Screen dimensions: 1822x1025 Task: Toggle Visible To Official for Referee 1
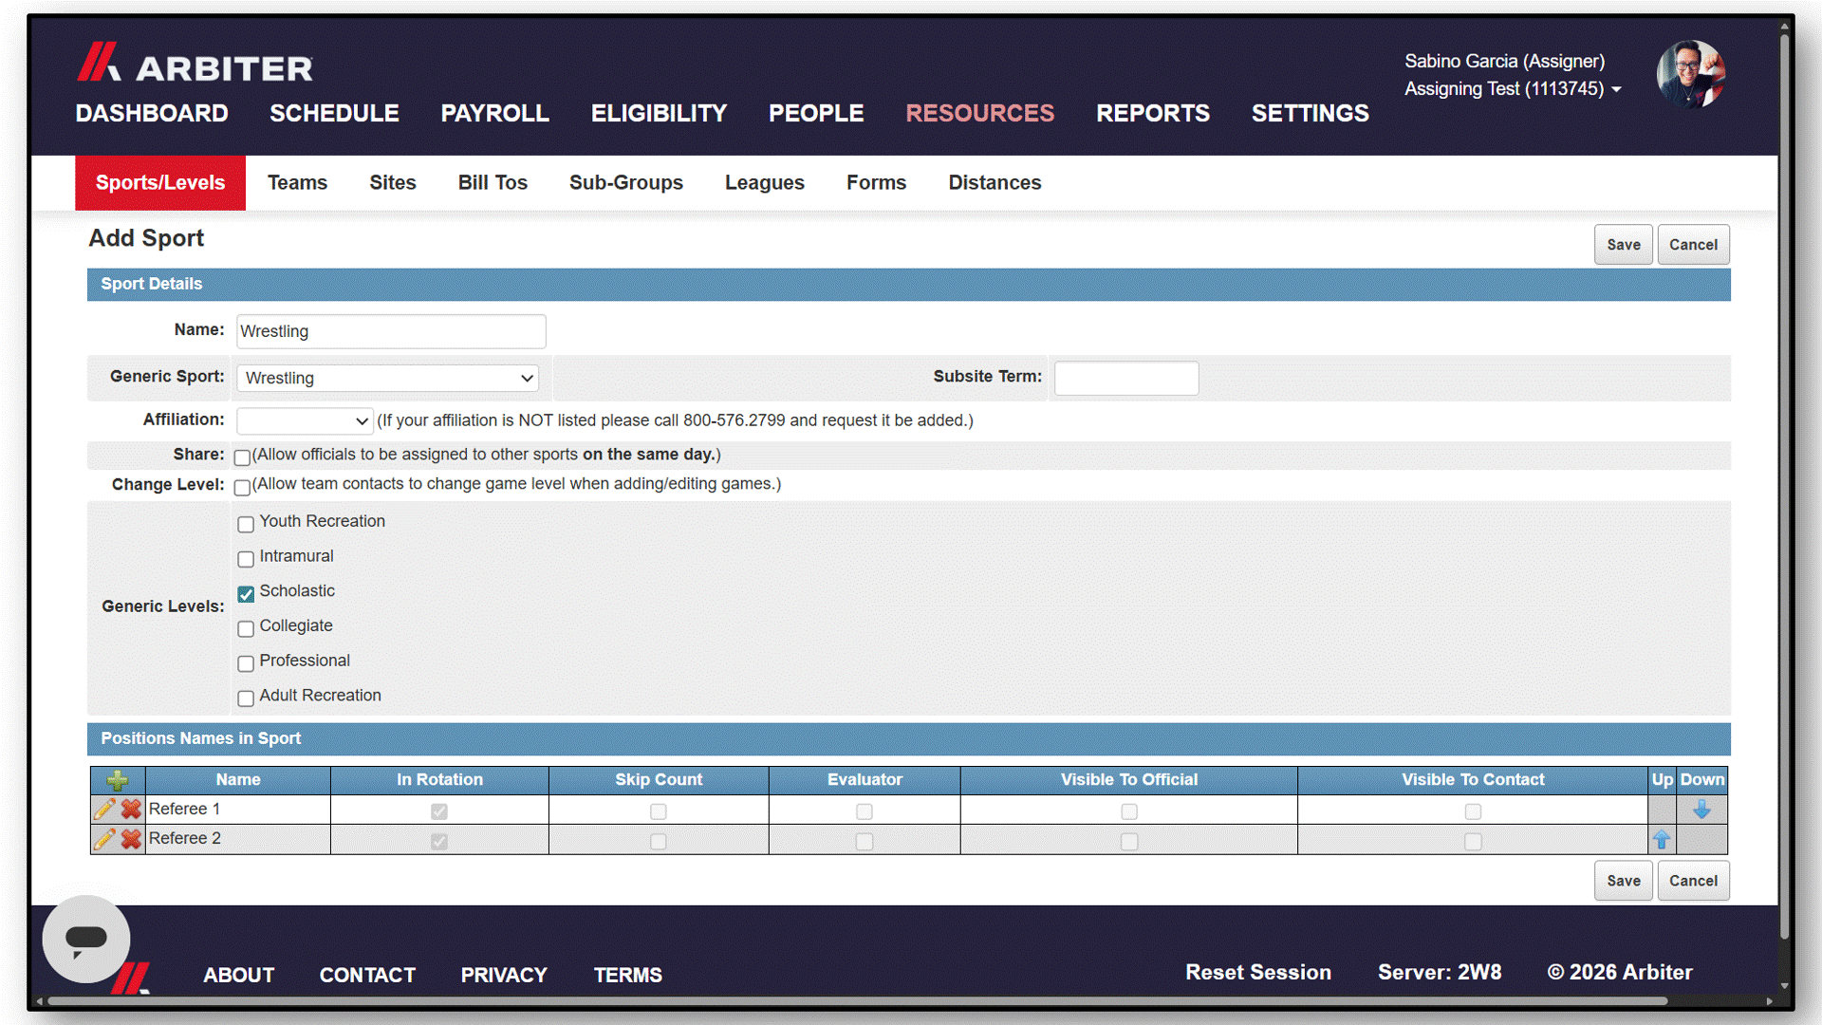pos(1129,811)
